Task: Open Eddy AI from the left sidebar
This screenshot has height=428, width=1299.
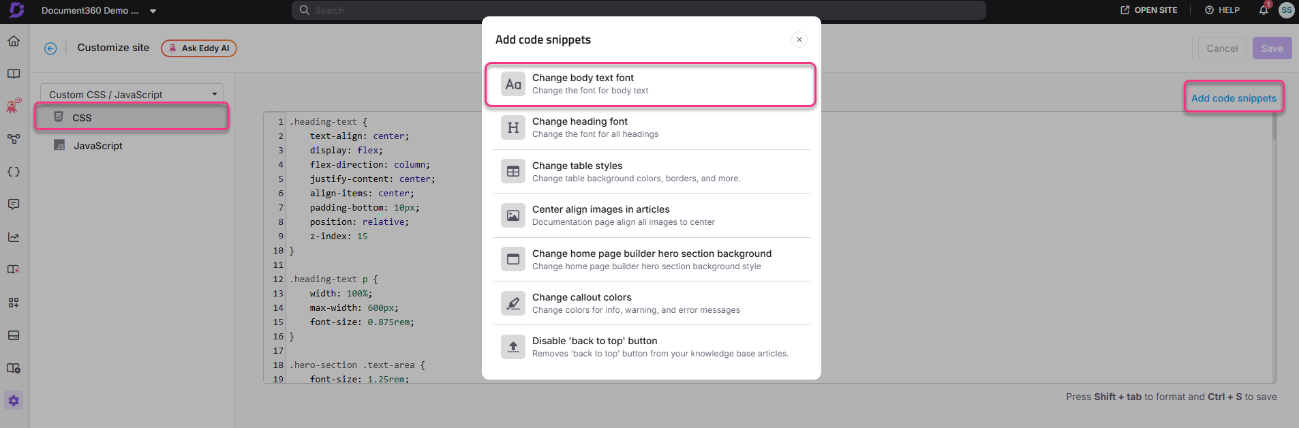Action: 13,106
